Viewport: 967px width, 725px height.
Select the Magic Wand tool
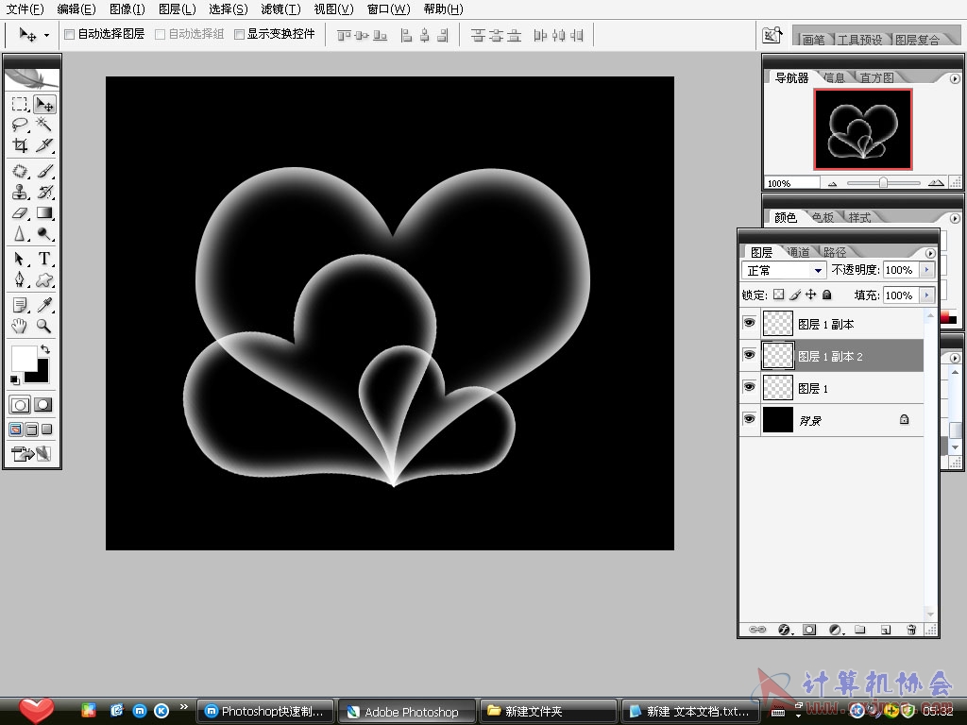[43, 125]
